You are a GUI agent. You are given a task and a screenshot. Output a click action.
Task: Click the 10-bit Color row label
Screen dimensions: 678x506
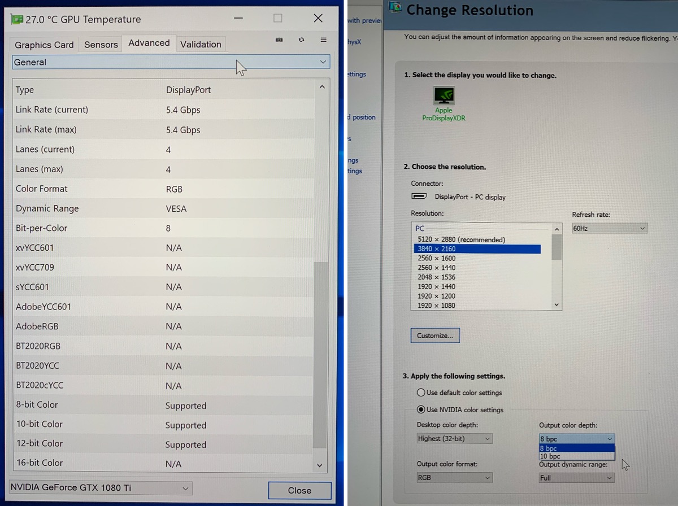(x=40, y=424)
